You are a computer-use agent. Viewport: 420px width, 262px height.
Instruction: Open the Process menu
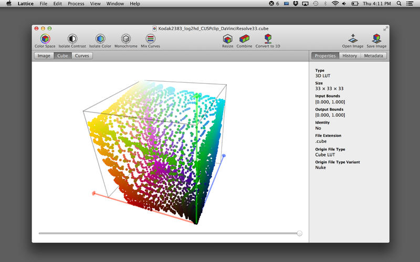(x=76, y=4)
